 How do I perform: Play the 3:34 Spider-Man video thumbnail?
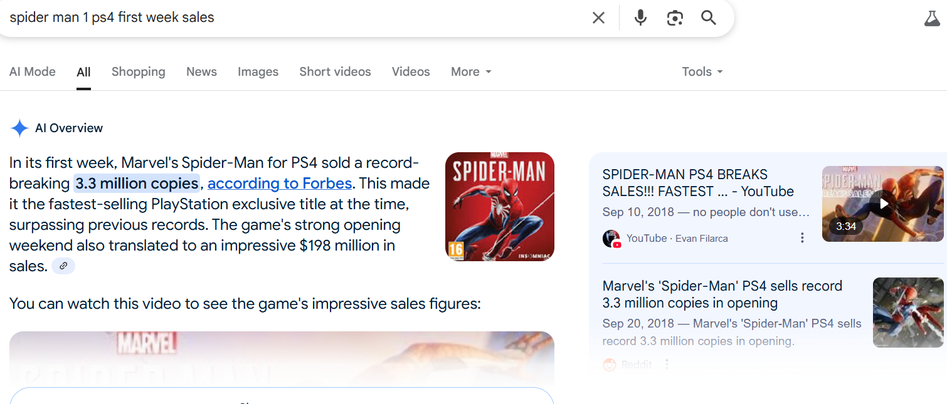(882, 204)
